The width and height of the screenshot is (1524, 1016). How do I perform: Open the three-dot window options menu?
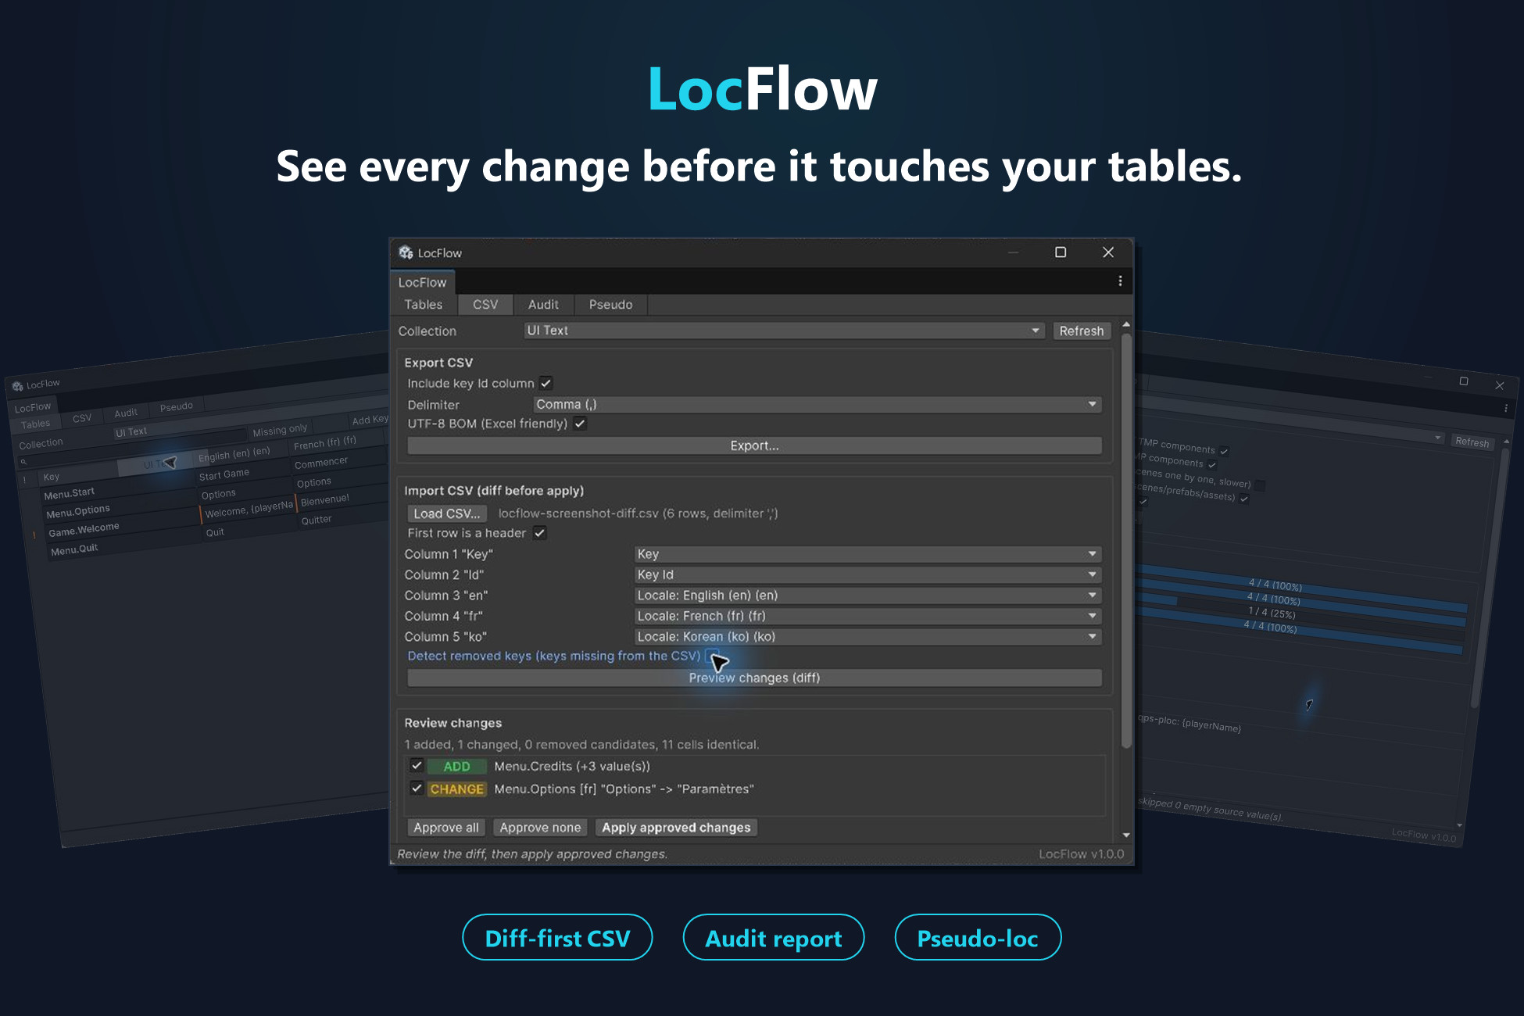click(x=1120, y=281)
